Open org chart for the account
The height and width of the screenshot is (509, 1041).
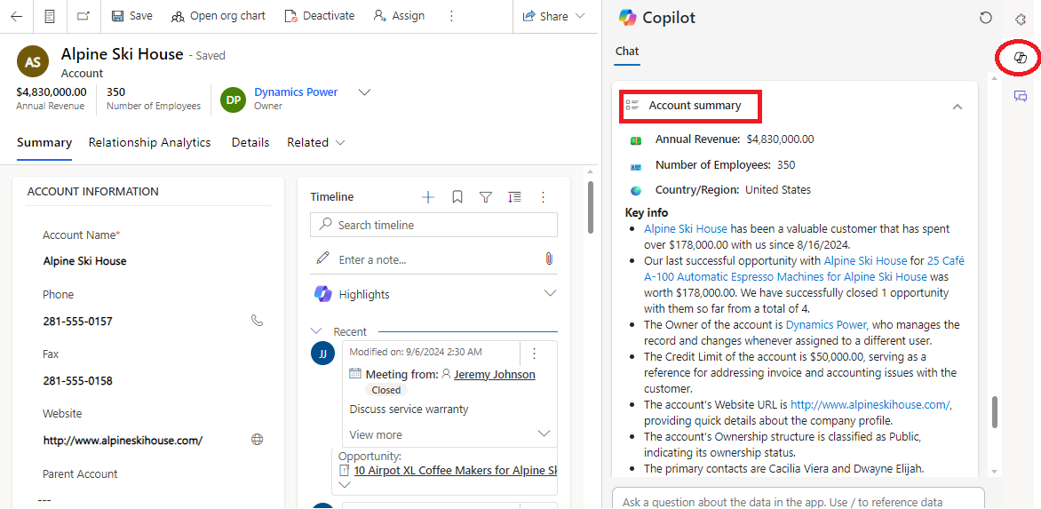point(219,16)
